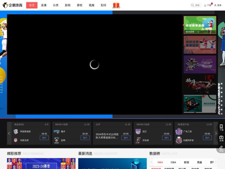Click the sidebar 直播 live icon
This screenshot has width=225, height=169.
coord(221,138)
